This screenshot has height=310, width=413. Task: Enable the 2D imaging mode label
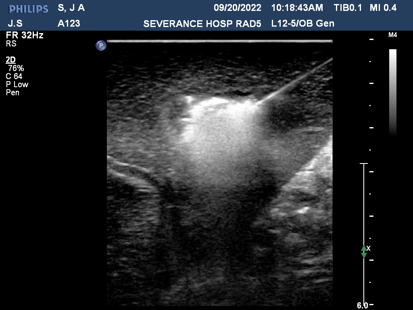[x=10, y=60]
